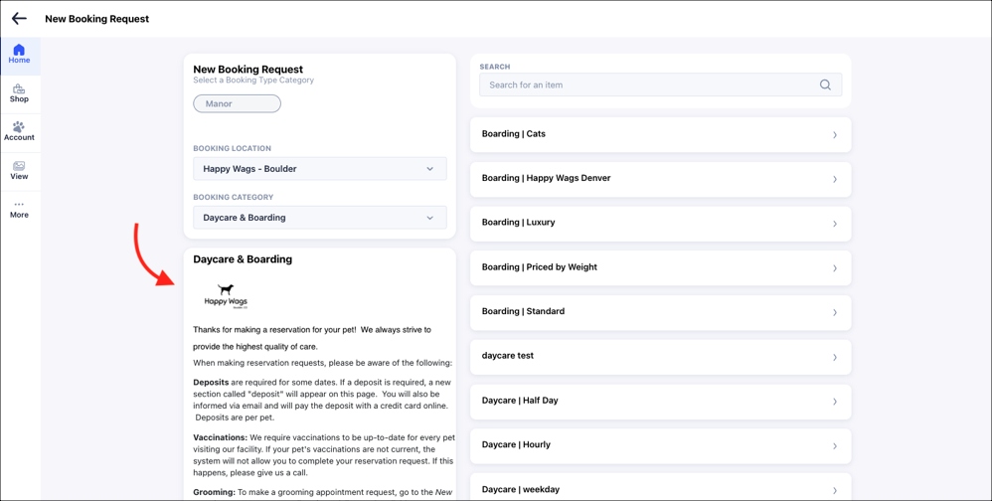Click the bold Vaccinations: text
This screenshot has height=501, width=992.
click(220, 437)
